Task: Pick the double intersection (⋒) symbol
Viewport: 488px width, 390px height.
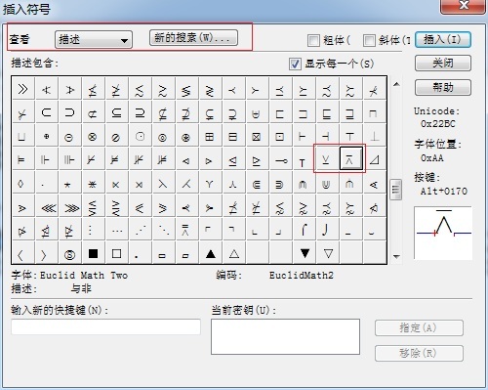Action: (304, 184)
